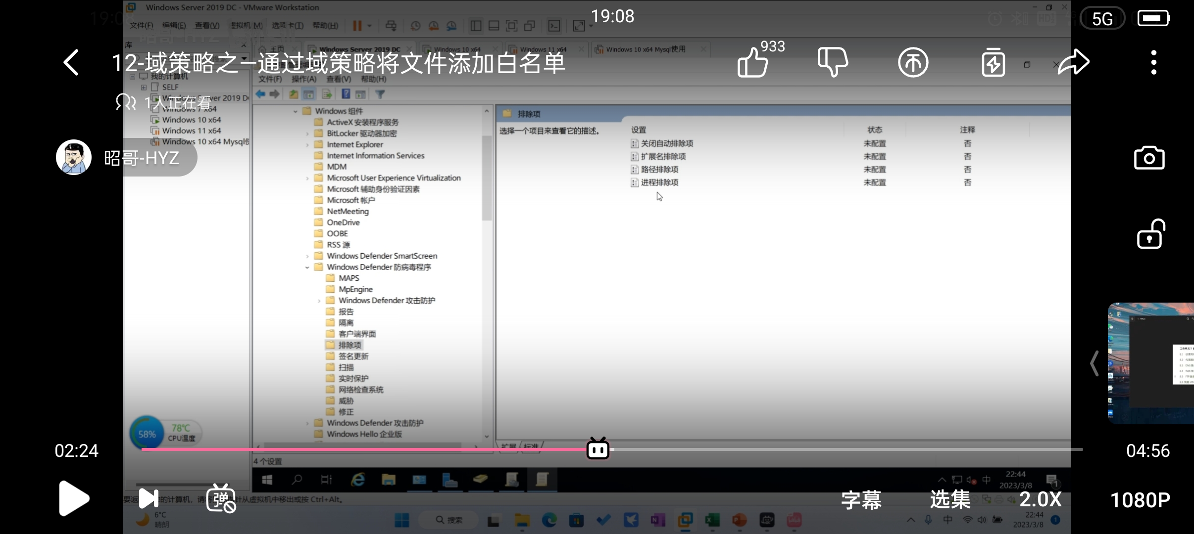Image resolution: width=1194 pixels, height=534 pixels.
Task: Take a screenshot with camera icon
Action: (1149, 158)
